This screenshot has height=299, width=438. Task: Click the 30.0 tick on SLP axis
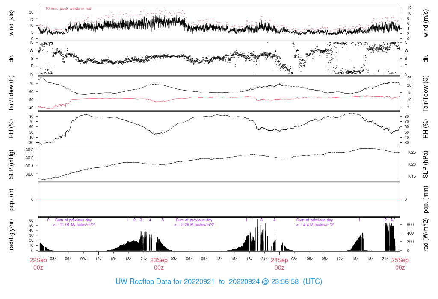[x=30, y=174]
